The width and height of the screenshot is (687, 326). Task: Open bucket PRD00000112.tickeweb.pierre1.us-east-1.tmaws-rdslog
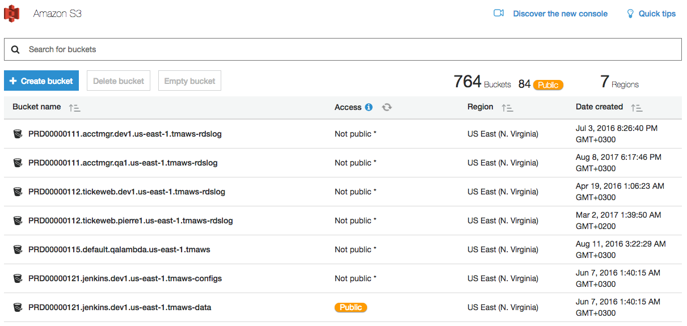[x=130, y=221]
